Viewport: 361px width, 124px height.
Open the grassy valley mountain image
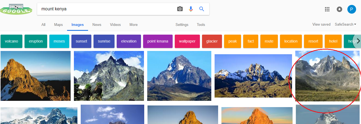[x=327, y=76]
